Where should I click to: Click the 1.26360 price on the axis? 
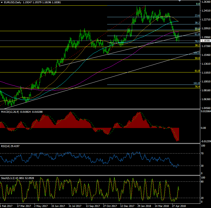pos(206,2)
